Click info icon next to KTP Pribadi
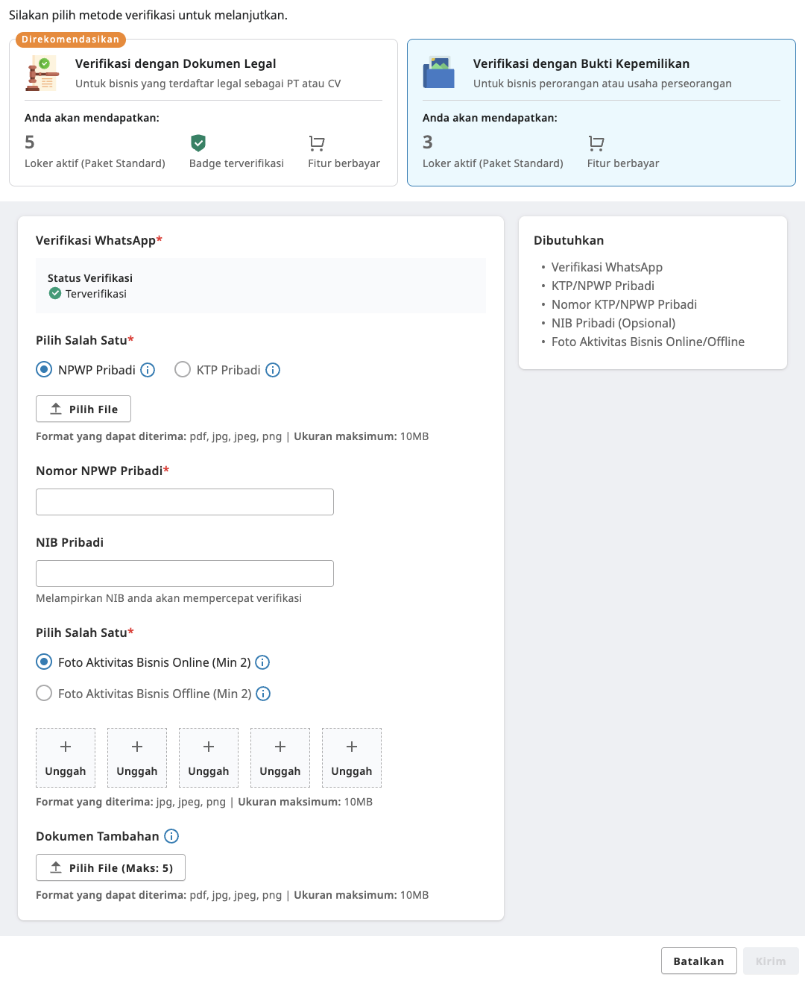Screen dimensions: 805x986 coord(273,370)
